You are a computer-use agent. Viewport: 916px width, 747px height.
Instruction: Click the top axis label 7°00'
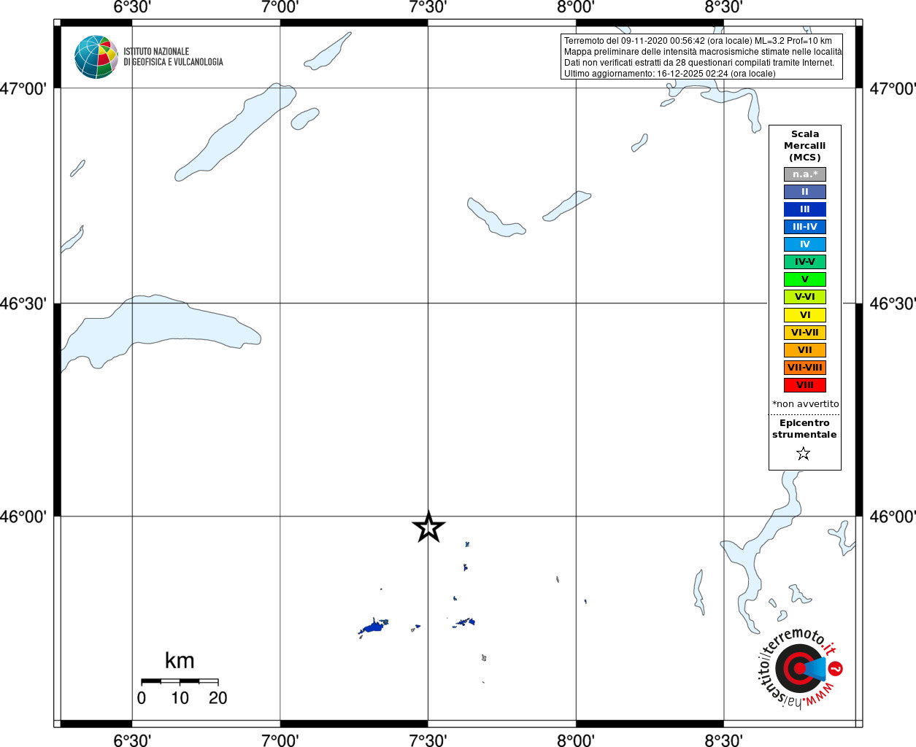coord(280,7)
